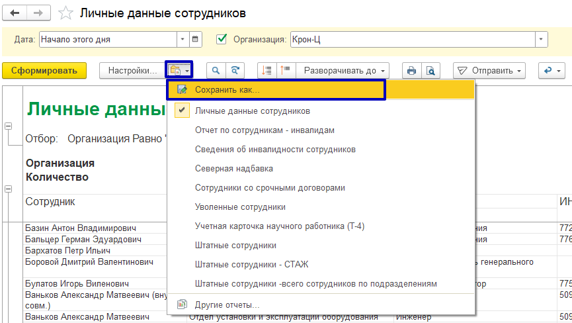
Task: Open Другие отчеты... from the menu
Action: (227, 304)
